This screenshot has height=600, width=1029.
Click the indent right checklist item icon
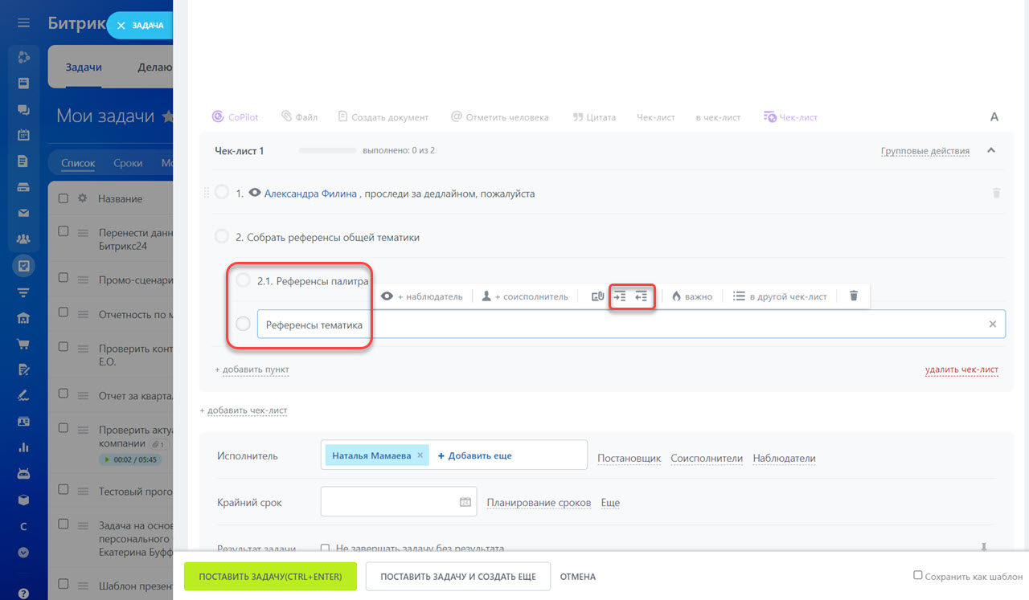point(620,296)
